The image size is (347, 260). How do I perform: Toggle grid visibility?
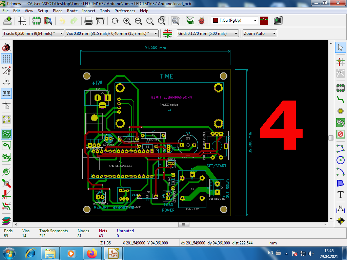(x=6, y=59)
